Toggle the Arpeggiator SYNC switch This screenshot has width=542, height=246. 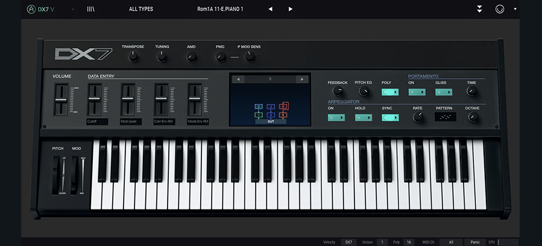390,118
